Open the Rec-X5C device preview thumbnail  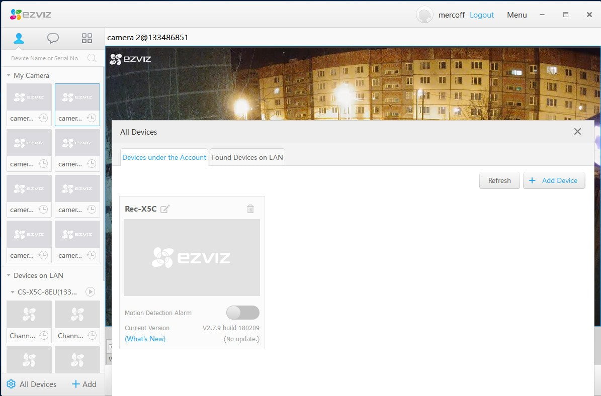pyautogui.click(x=192, y=257)
